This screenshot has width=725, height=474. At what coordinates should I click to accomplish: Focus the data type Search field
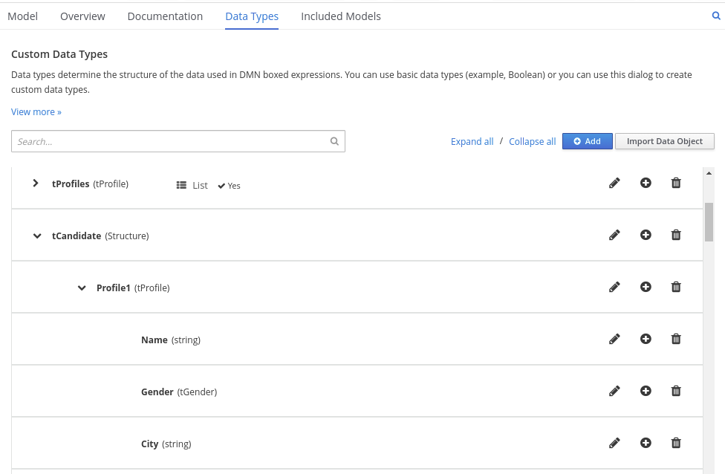[x=178, y=141]
